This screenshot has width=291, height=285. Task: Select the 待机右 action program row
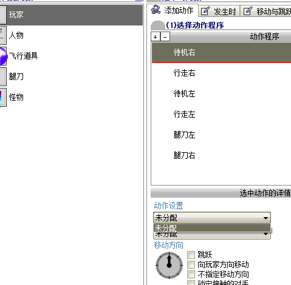click(x=221, y=53)
